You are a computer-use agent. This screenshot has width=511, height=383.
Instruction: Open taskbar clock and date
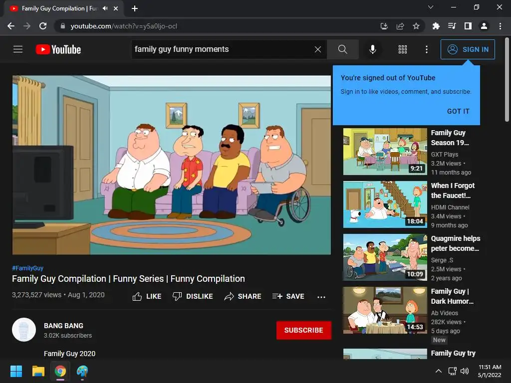pyautogui.click(x=490, y=371)
